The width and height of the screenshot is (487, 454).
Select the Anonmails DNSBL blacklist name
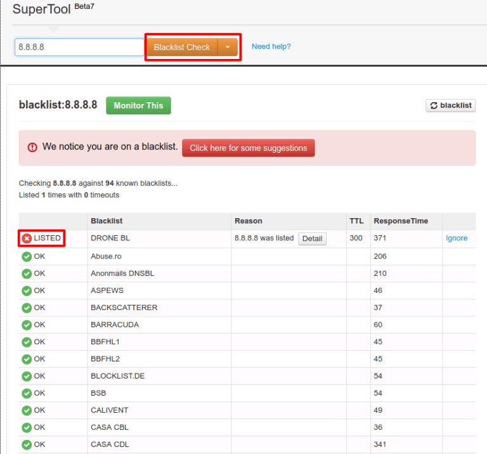122,273
